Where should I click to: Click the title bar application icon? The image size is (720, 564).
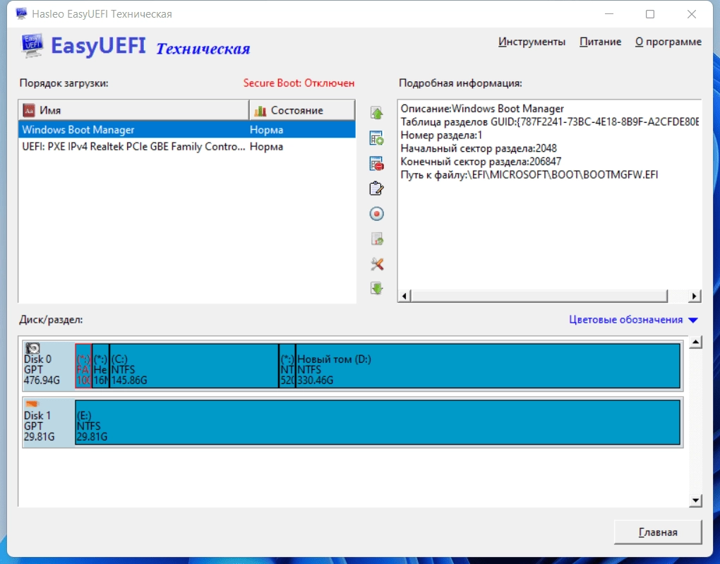point(21,14)
